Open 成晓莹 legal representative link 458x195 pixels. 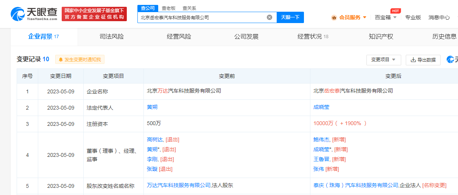pyautogui.click(x=321, y=107)
